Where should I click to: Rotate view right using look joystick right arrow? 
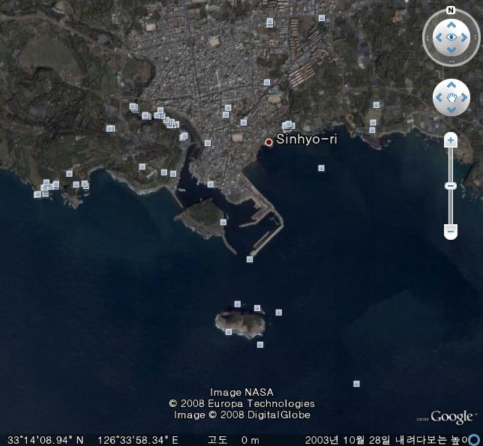pos(464,37)
